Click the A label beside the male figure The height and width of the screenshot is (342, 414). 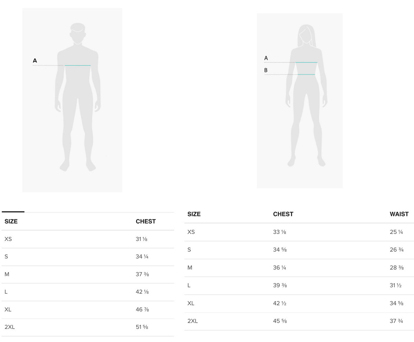click(x=35, y=61)
